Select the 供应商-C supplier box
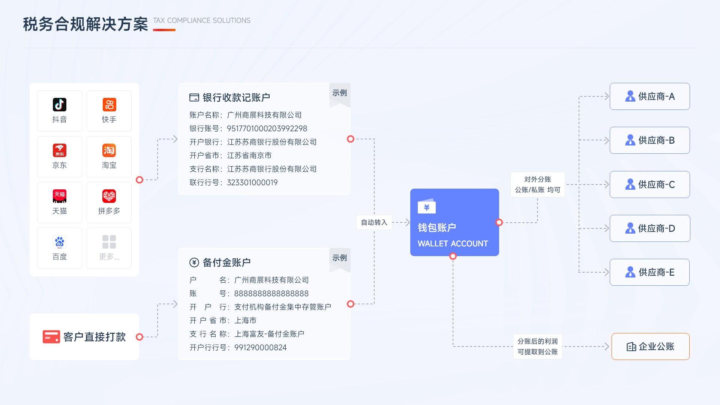Screen dimensions: 720x405 pos(649,184)
